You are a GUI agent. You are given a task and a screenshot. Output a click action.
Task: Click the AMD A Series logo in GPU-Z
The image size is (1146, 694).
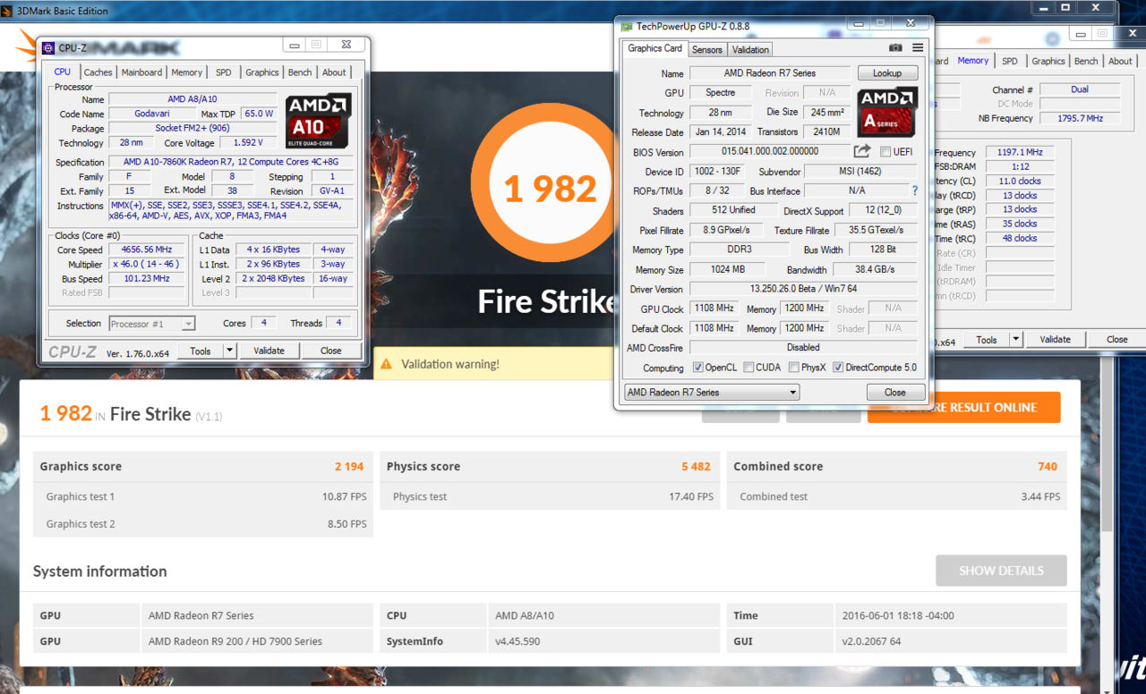(x=887, y=112)
